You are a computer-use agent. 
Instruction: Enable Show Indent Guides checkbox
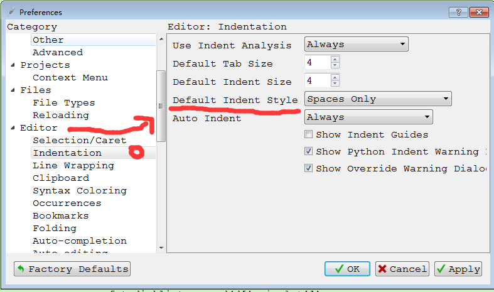(x=308, y=134)
